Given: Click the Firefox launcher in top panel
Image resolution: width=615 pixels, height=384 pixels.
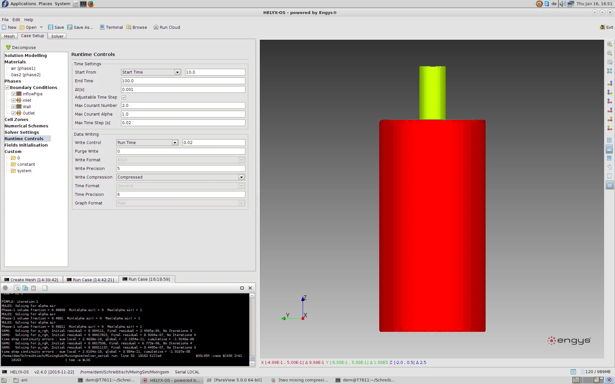Looking at the screenshot, I should (91, 4).
